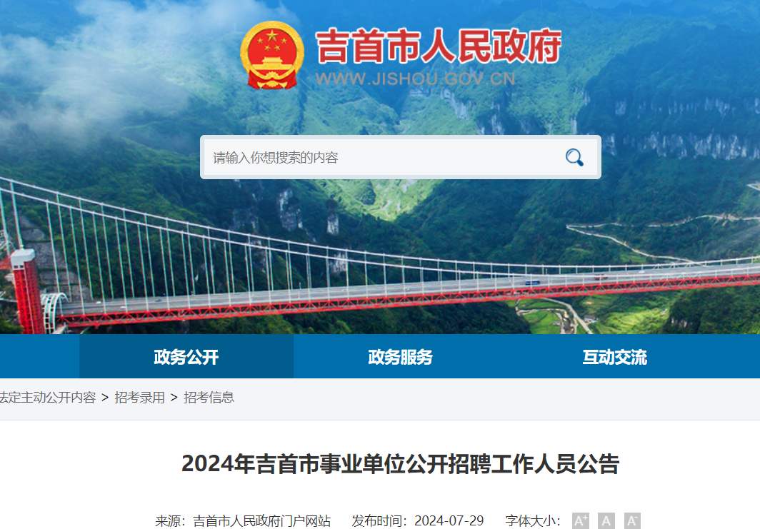Click the arrow between 招考录用 and 招考信息

[x=174, y=398]
